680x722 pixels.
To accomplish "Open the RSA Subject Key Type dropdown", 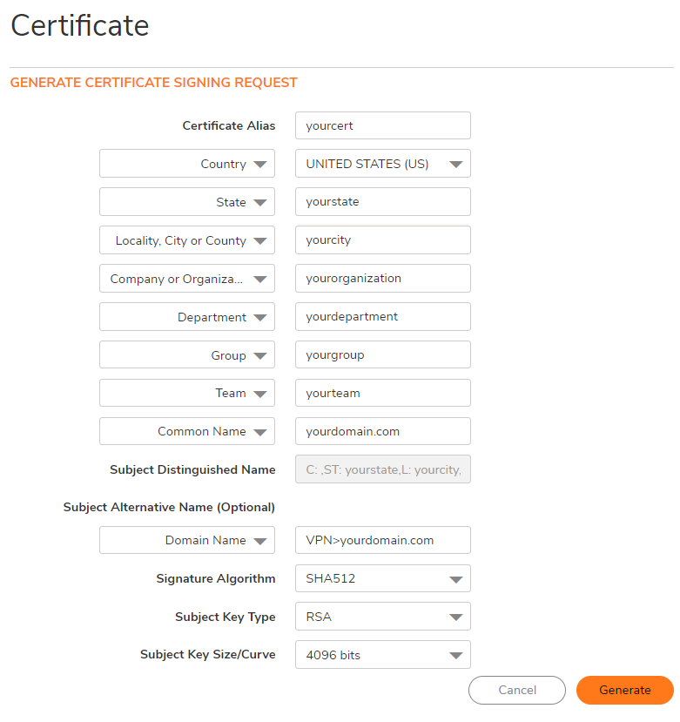I will click(382, 617).
